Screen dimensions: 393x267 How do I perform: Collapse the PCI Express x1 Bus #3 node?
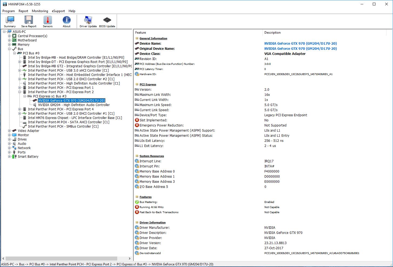25,96
